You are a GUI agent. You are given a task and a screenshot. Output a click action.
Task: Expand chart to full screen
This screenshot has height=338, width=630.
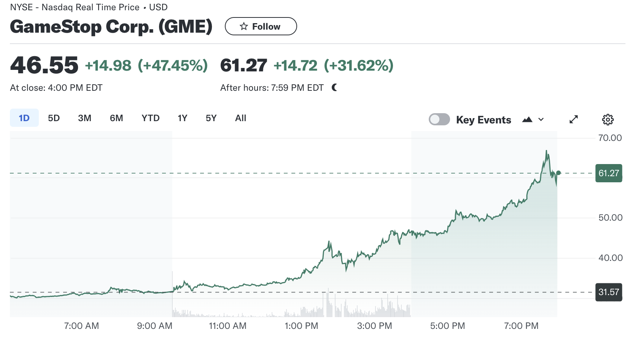click(574, 120)
